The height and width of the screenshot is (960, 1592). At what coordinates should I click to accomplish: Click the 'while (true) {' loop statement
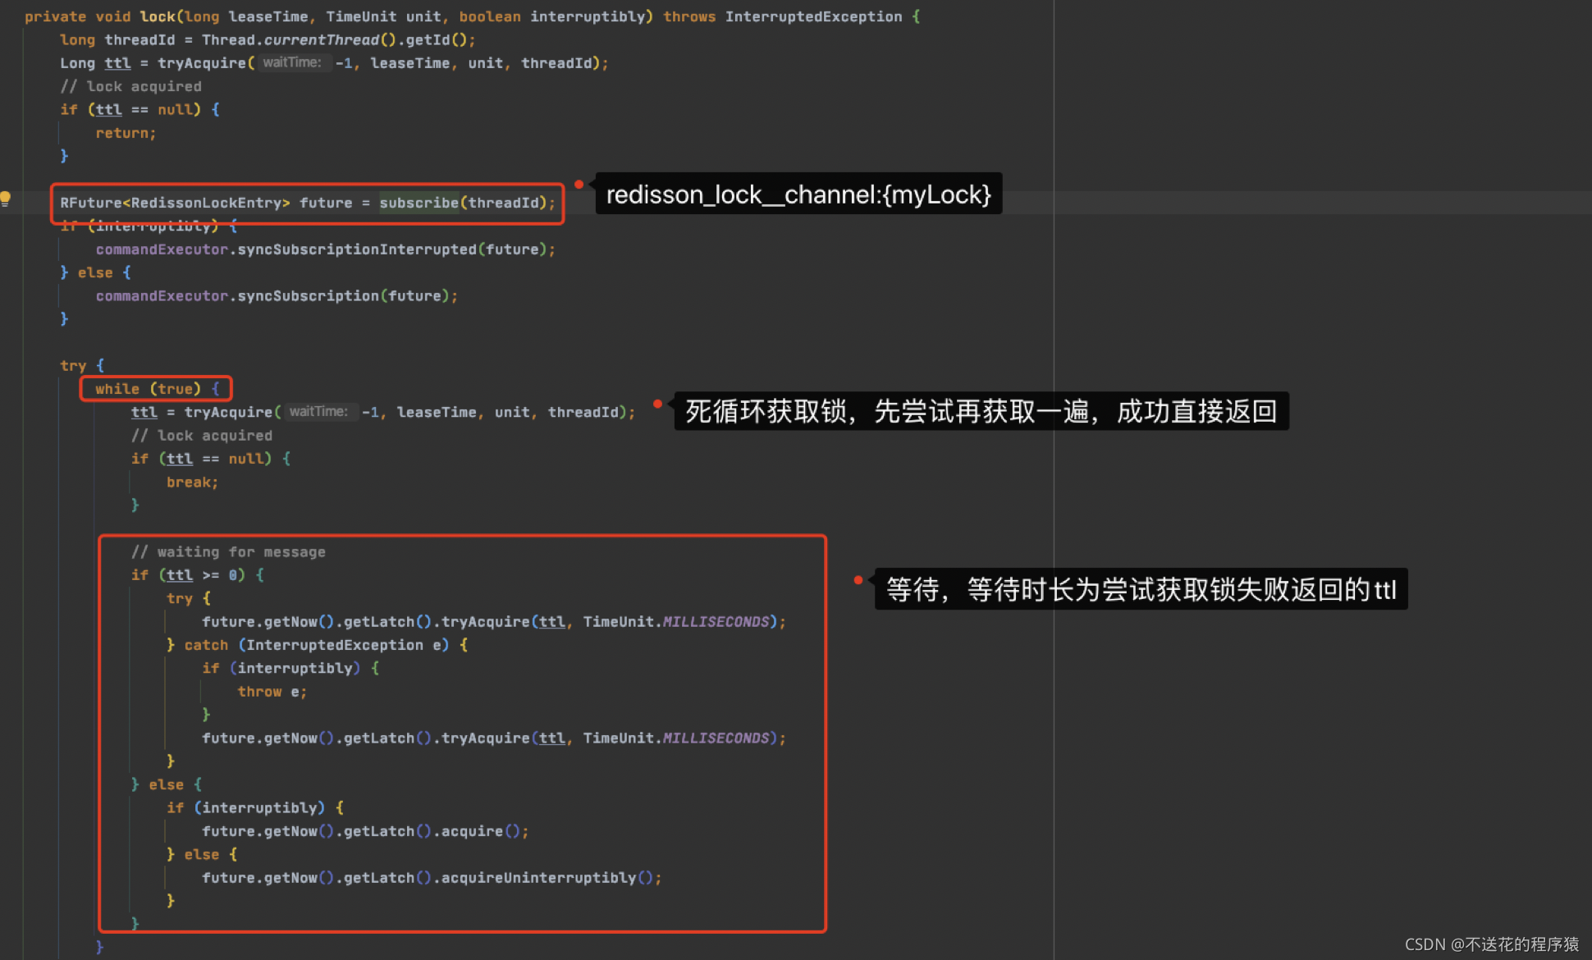coord(157,389)
